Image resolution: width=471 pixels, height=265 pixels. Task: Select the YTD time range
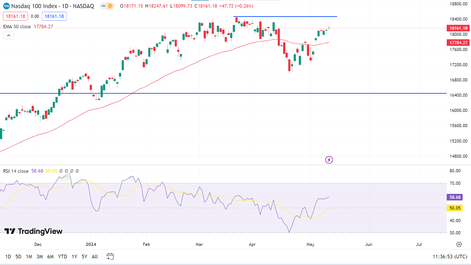pyautogui.click(x=62, y=257)
